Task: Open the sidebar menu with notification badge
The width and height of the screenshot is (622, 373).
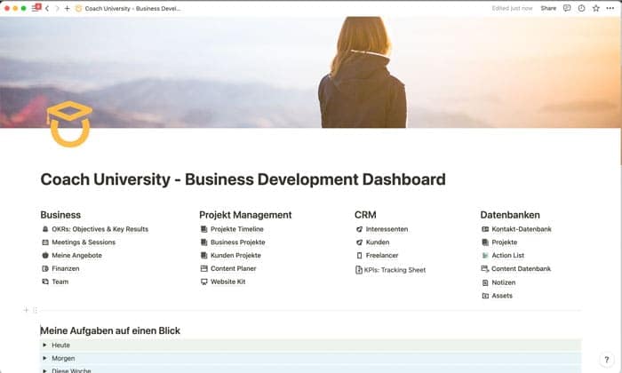Action: (36, 8)
